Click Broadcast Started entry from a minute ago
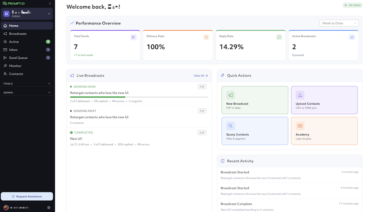 pyautogui.click(x=290, y=175)
